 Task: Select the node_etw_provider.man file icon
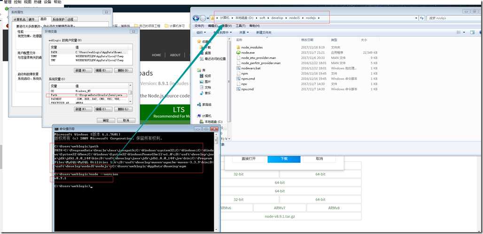pyautogui.click(x=238, y=58)
